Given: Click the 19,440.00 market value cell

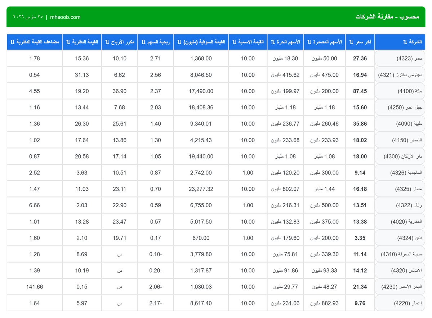Looking at the screenshot, I should pyautogui.click(x=201, y=156).
